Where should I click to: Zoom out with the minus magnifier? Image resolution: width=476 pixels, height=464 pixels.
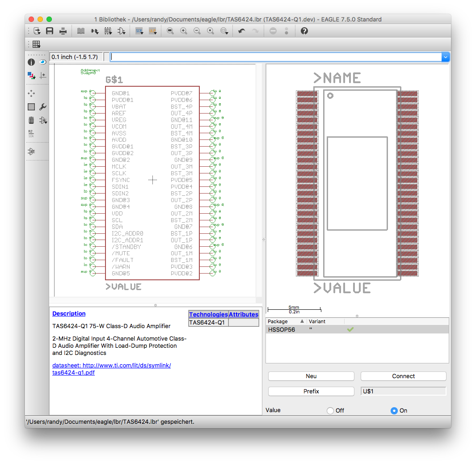coord(197,31)
